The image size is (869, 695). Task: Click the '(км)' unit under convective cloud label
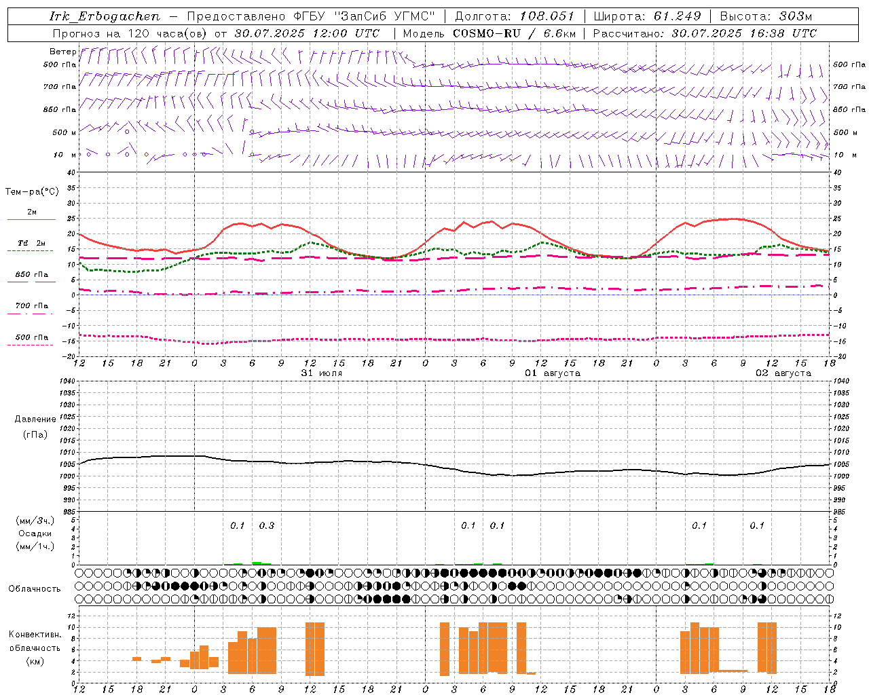point(35,661)
